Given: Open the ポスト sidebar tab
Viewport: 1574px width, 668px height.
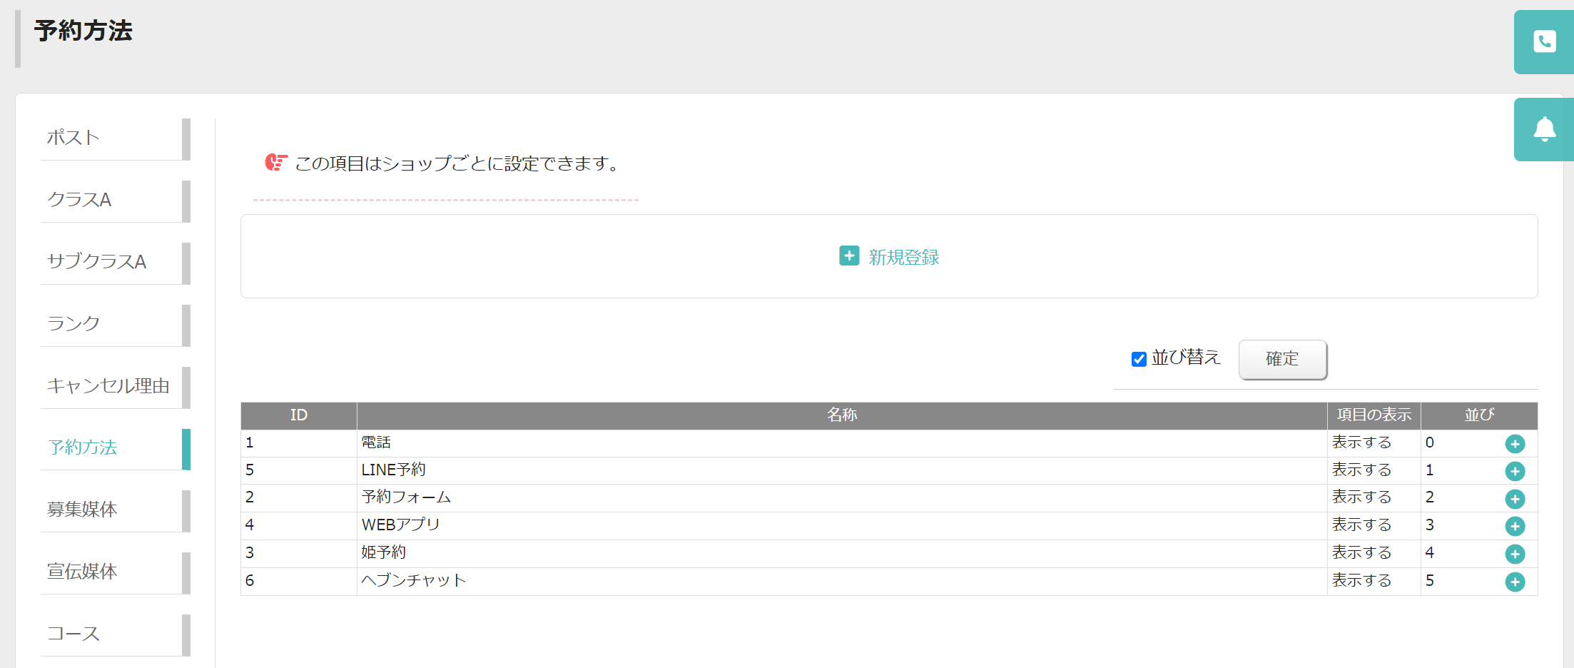Looking at the screenshot, I should pos(116,139).
